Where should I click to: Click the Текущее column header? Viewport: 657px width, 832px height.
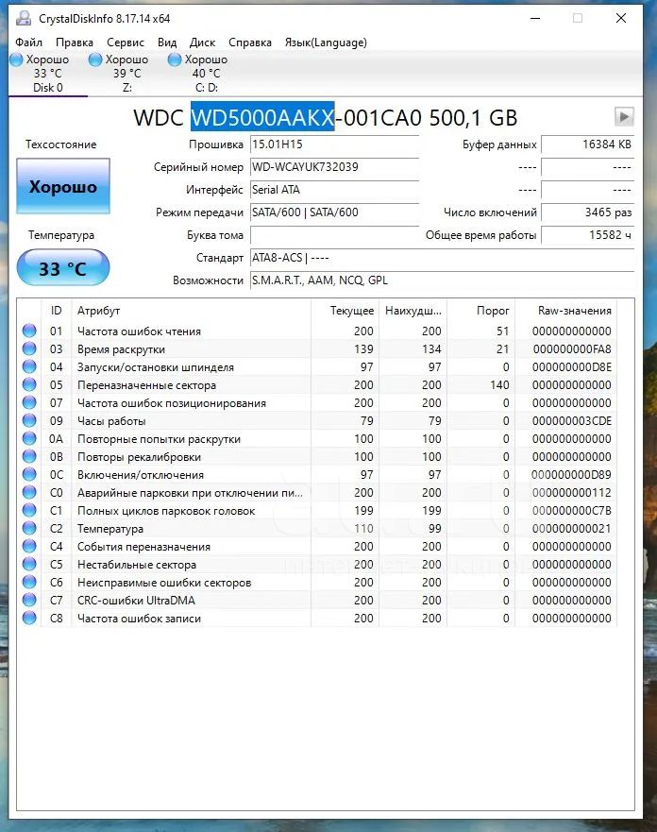point(345,311)
